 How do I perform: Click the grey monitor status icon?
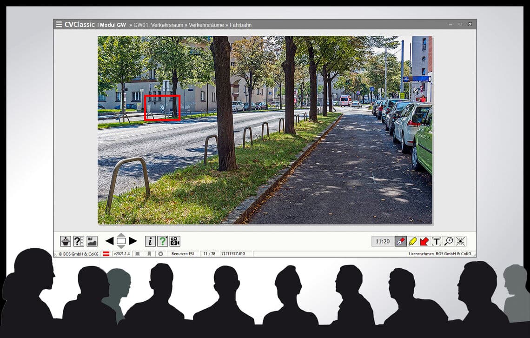(137, 254)
